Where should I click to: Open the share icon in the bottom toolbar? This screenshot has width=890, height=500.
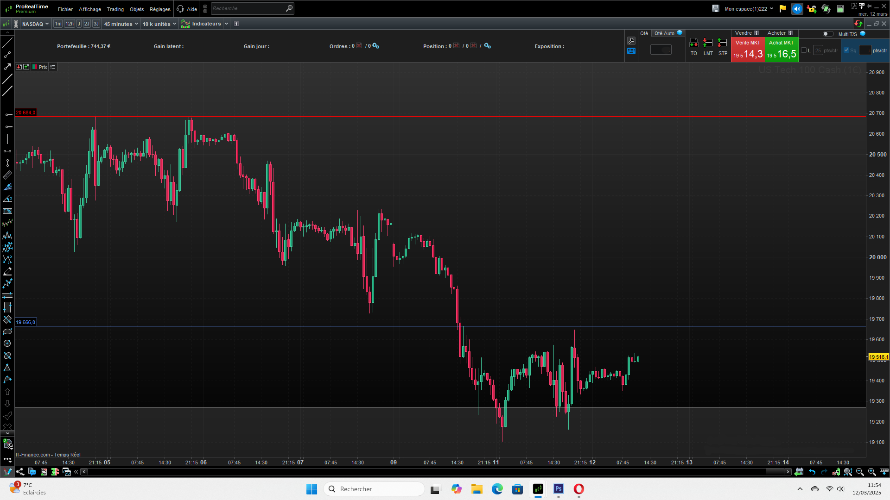20,472
